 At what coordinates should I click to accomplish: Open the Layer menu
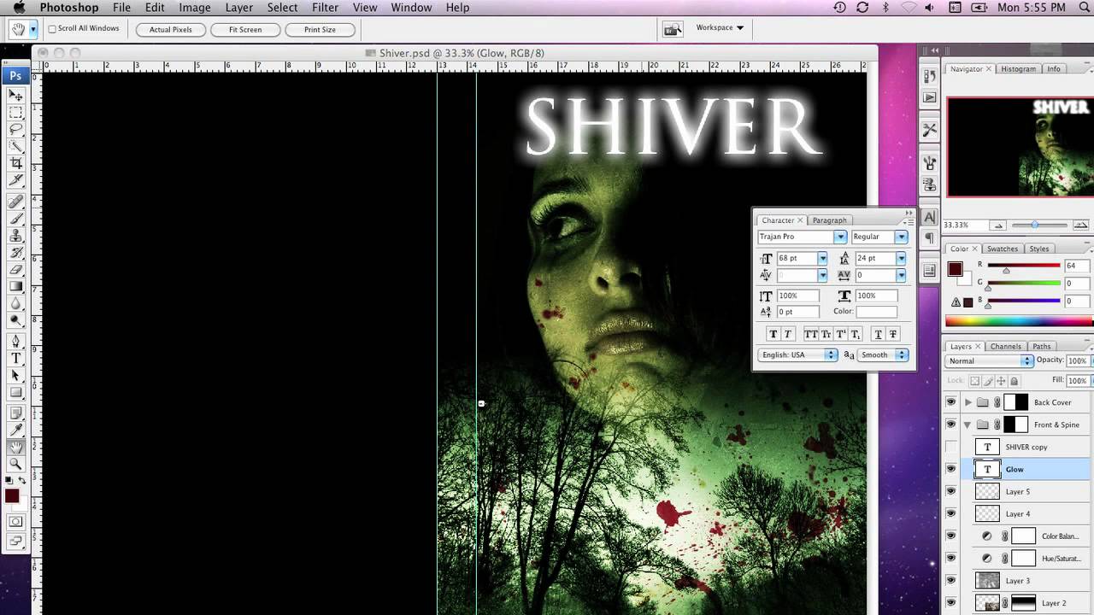tap(238, 8)
